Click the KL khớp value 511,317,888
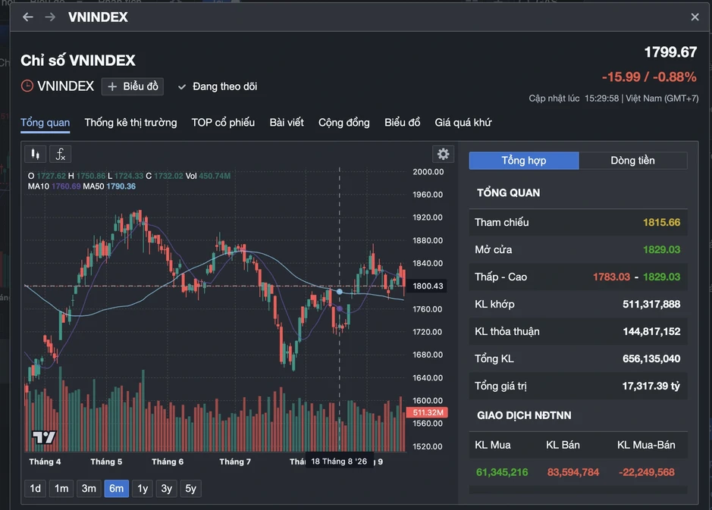The width and height of the screenshot is (712, 510). (x=651, y=304)
